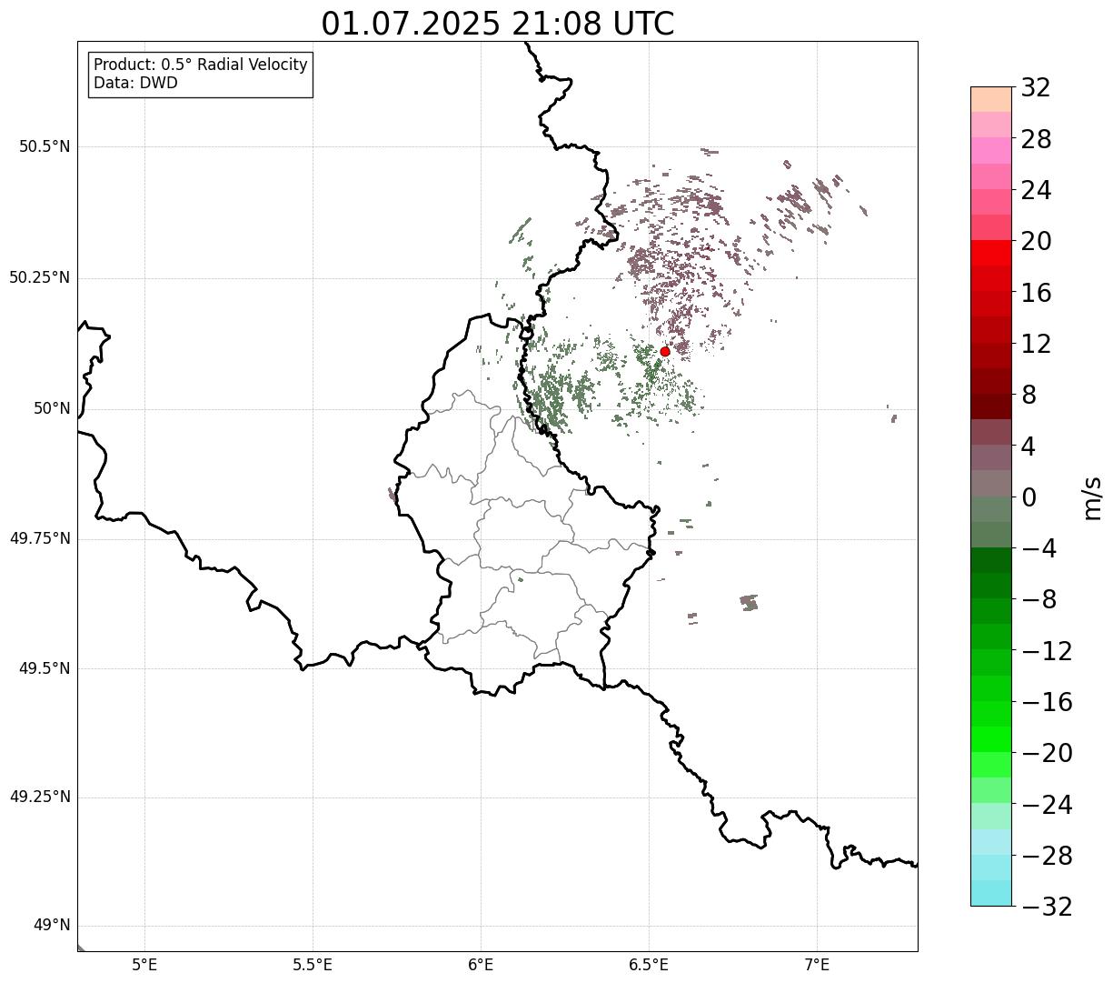Click the peach top colorbar swatch

coord(991,99)
